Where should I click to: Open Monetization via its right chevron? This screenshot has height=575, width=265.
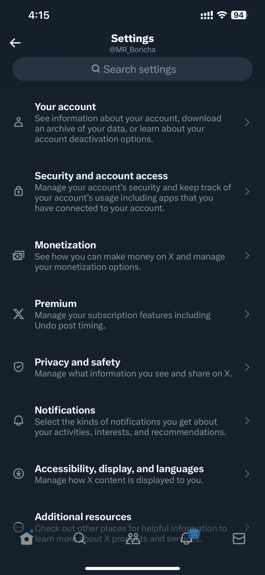point(247,255)
